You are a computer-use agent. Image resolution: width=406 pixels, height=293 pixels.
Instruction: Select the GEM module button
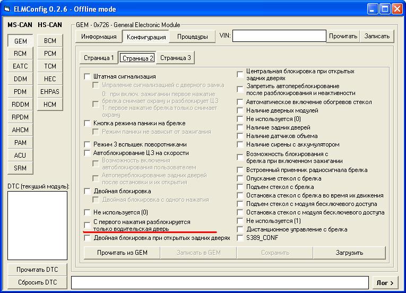point(21,41)
